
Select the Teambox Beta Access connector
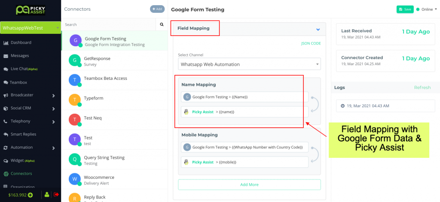click(114, 80)
